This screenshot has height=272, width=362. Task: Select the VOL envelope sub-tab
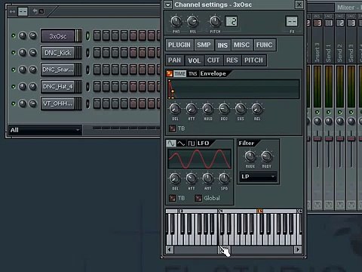click(x=195, y=60)
